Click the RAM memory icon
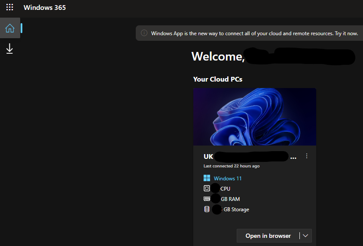The width and height of the screenshot is (363, 246). (207, 199)
